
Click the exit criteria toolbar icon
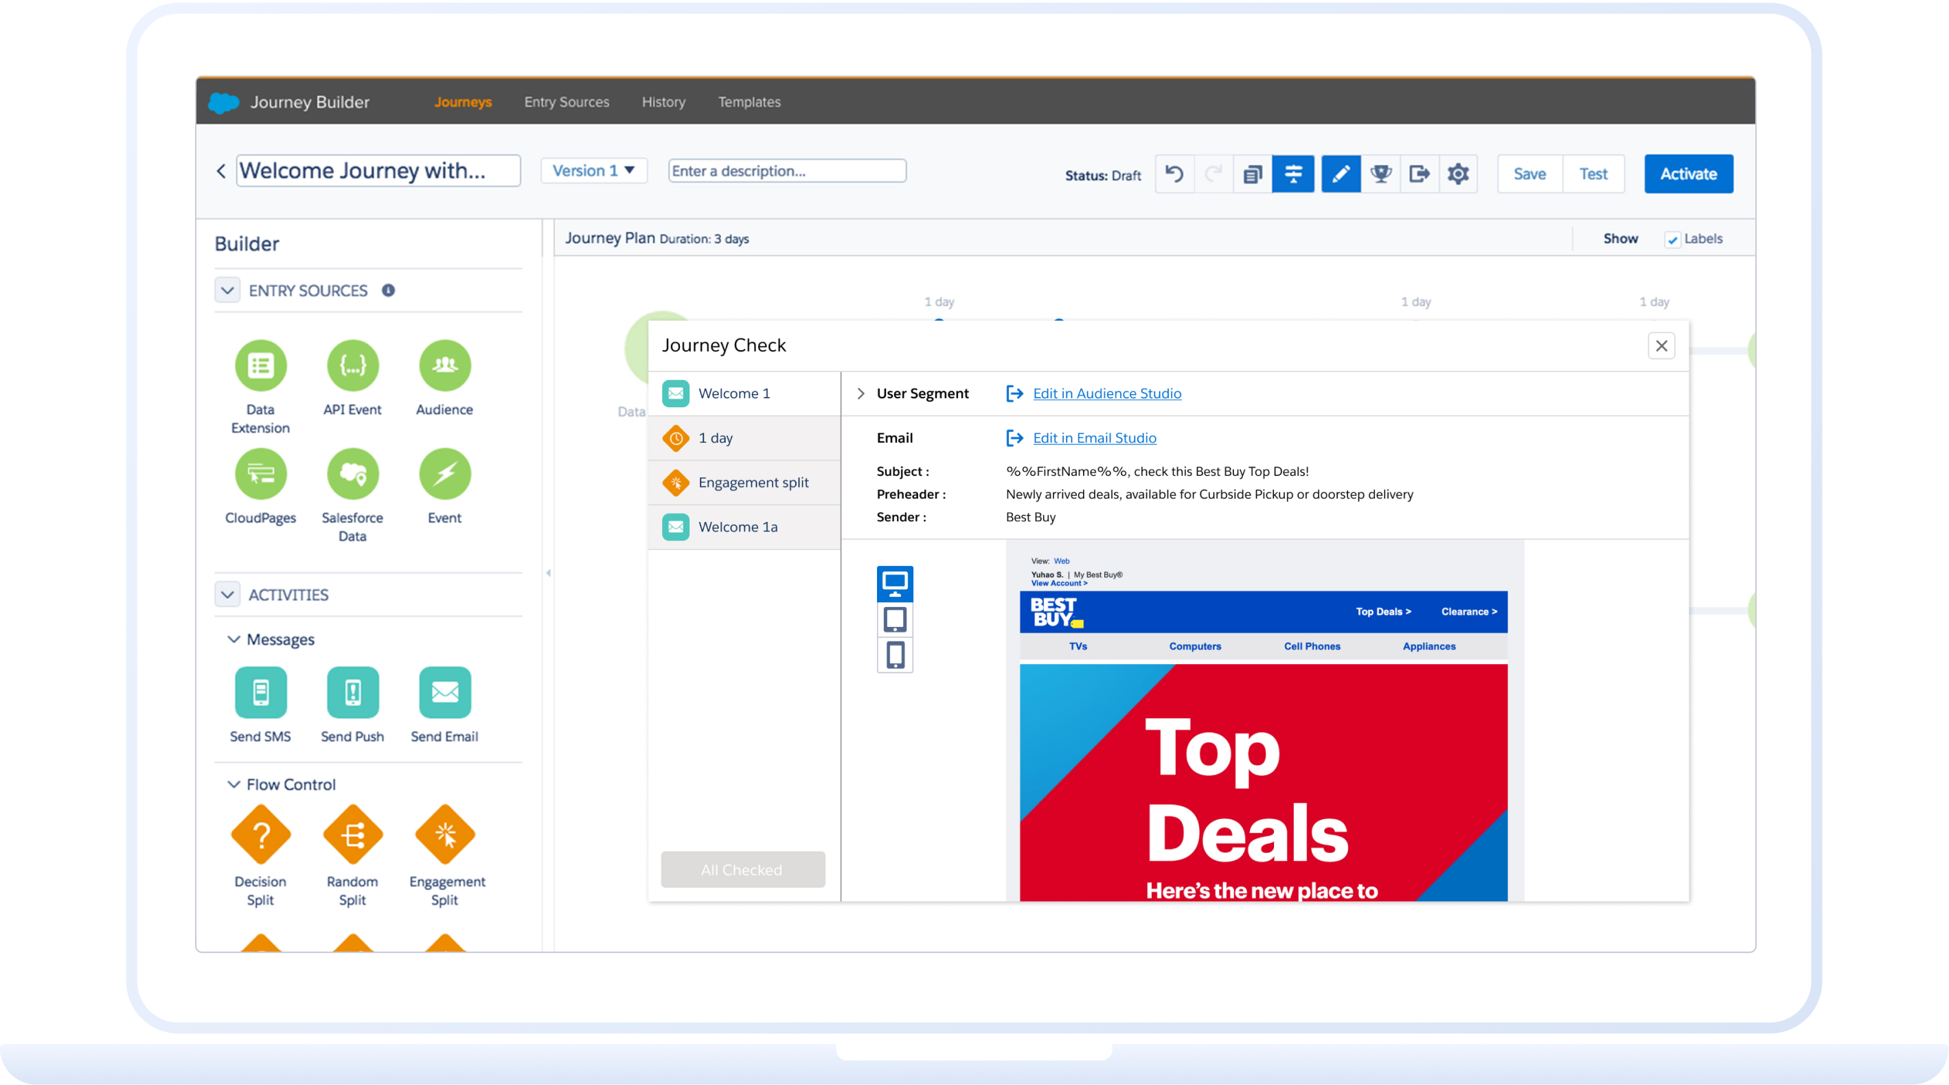tap(1420, 174)
